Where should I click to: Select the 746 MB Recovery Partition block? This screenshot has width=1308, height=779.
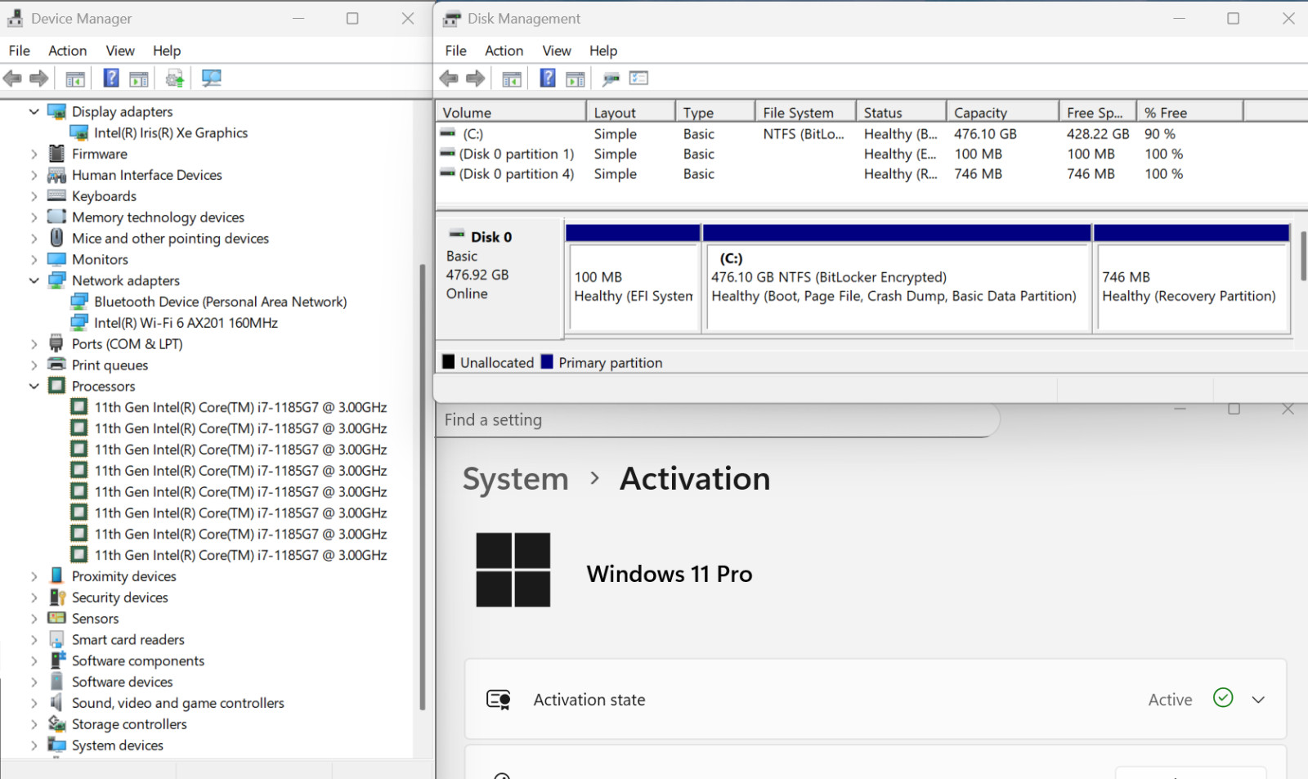point(1192,278)
